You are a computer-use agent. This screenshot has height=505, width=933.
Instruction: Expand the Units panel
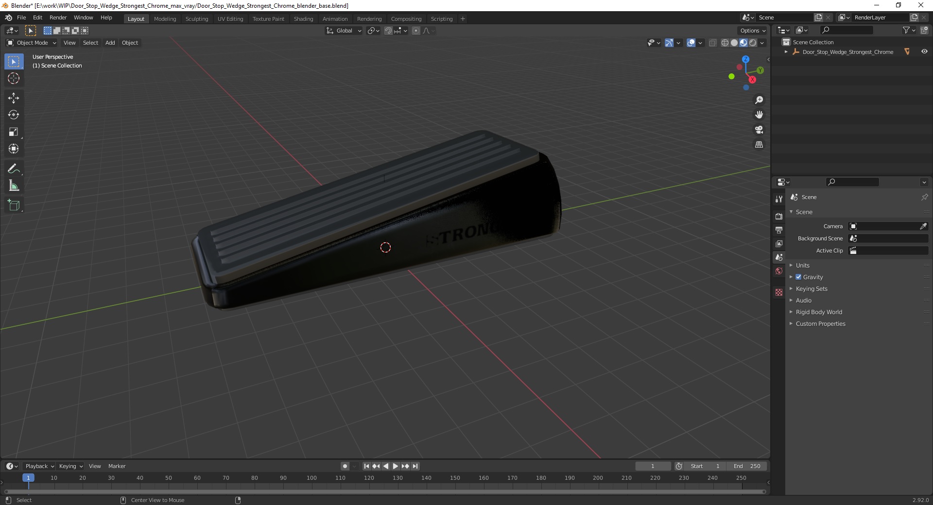[803, 265]
